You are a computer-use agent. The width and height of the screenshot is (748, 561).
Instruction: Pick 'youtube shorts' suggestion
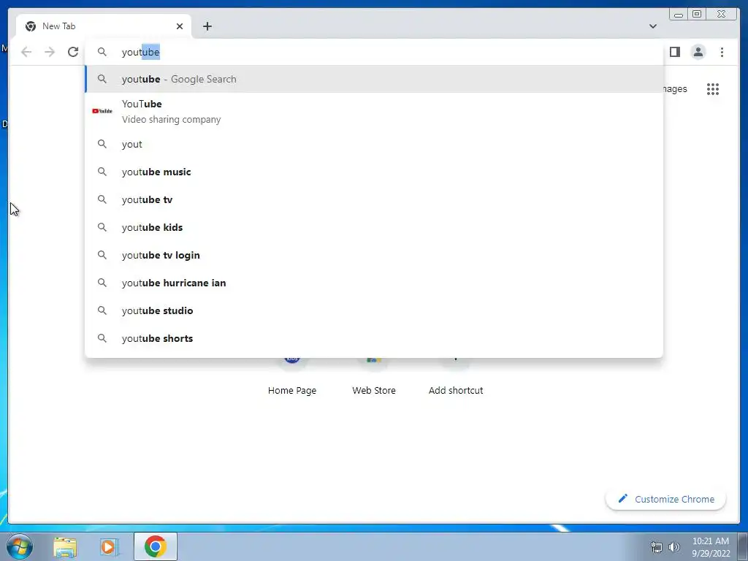374,338
